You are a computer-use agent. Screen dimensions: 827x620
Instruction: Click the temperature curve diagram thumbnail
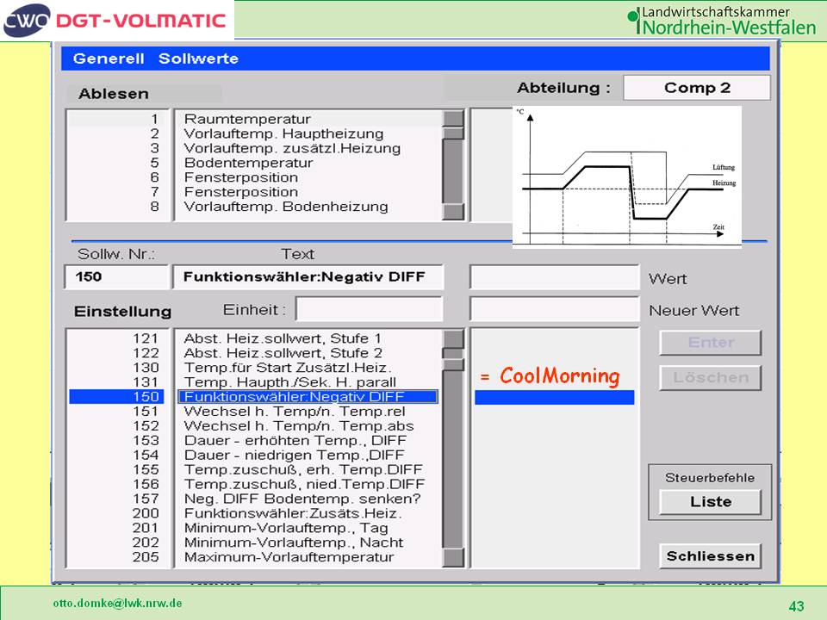(x=626, y=177)
